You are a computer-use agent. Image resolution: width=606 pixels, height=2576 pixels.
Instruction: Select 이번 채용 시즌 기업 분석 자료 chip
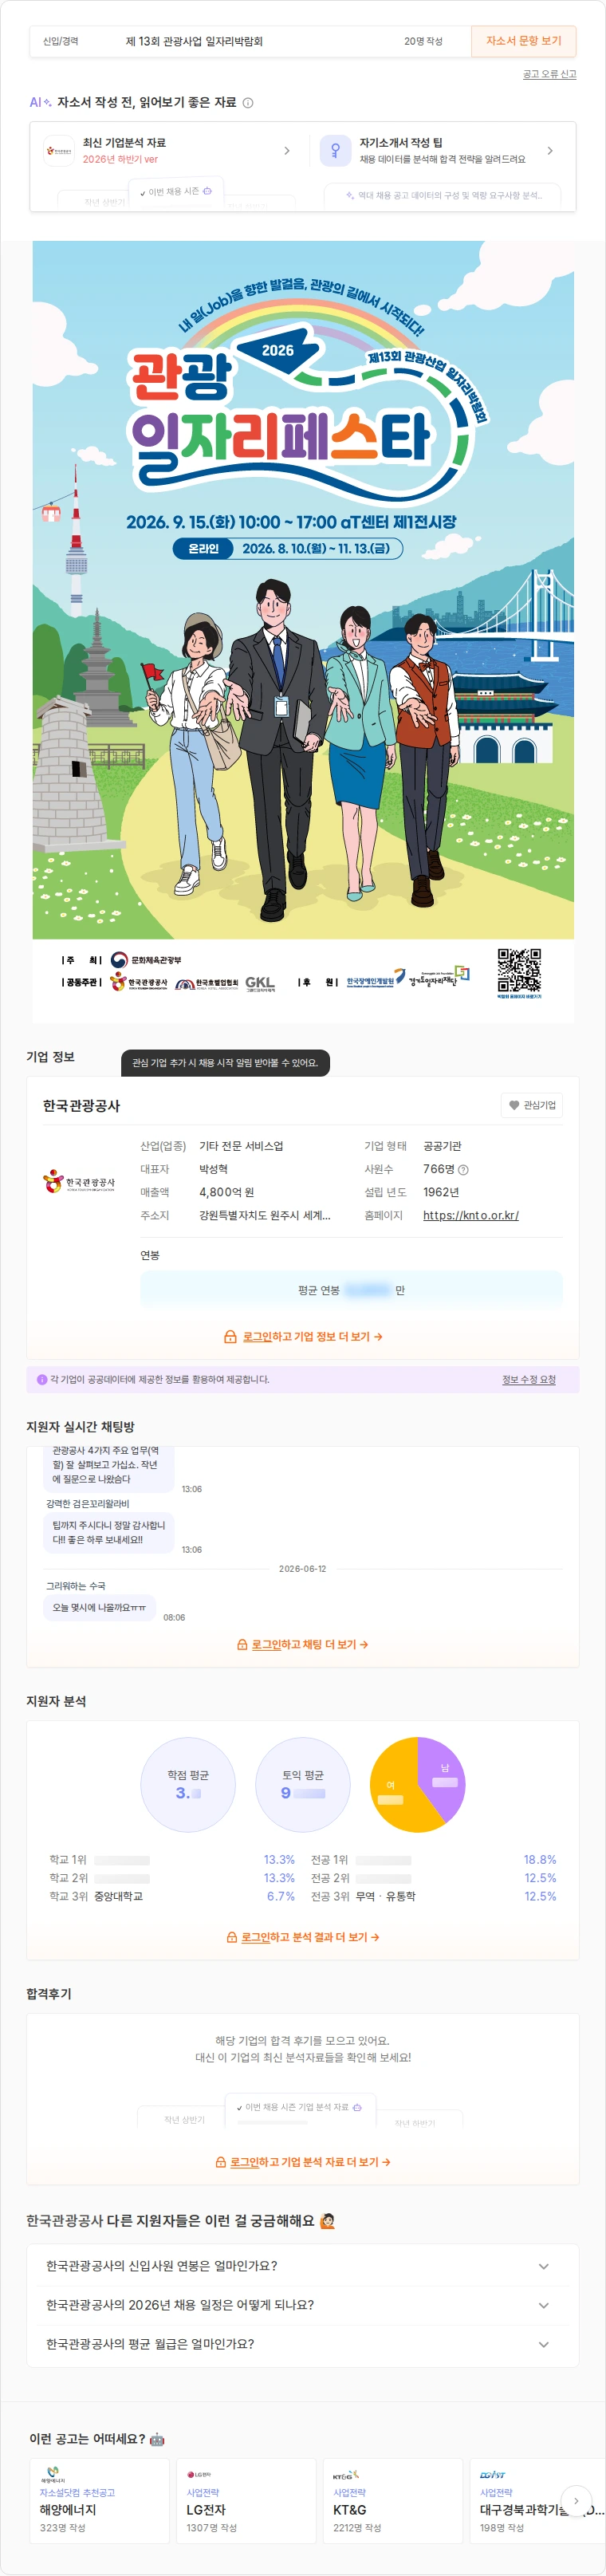(300, 2107)
